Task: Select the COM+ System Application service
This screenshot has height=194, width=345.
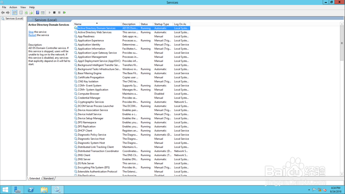Action: click(132, 90)
